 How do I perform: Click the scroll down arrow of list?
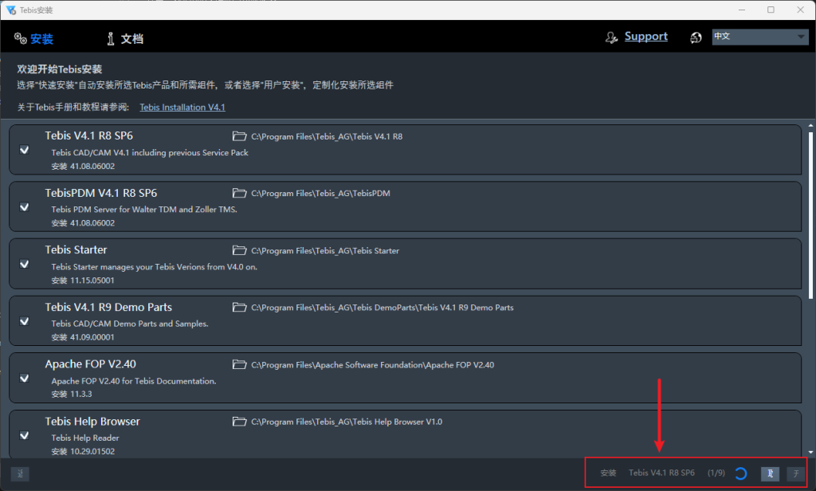pos(810,453)
